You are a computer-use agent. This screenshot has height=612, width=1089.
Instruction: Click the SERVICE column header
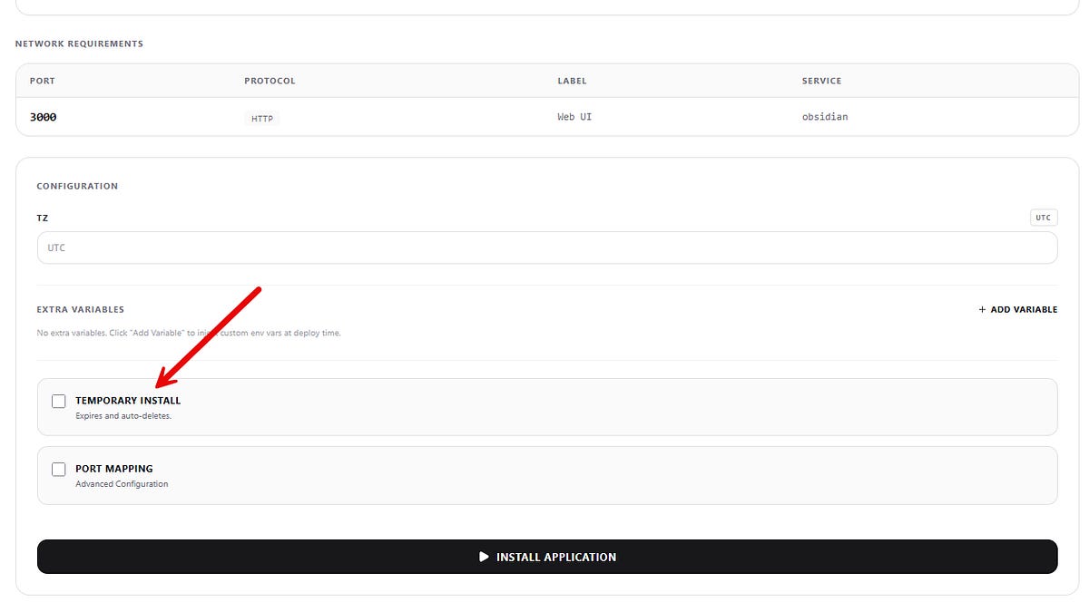point(821,81)
